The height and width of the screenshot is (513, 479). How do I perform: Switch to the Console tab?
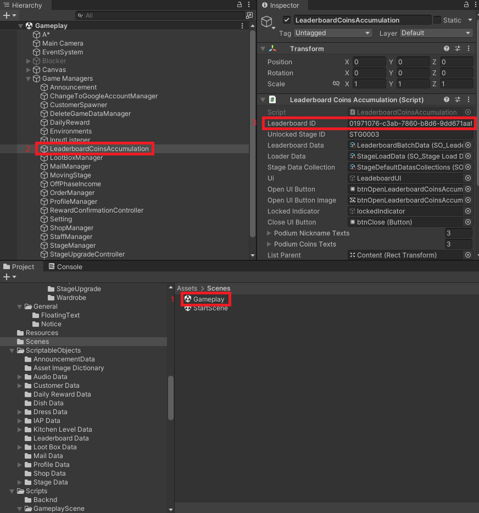tap(65, 267)
